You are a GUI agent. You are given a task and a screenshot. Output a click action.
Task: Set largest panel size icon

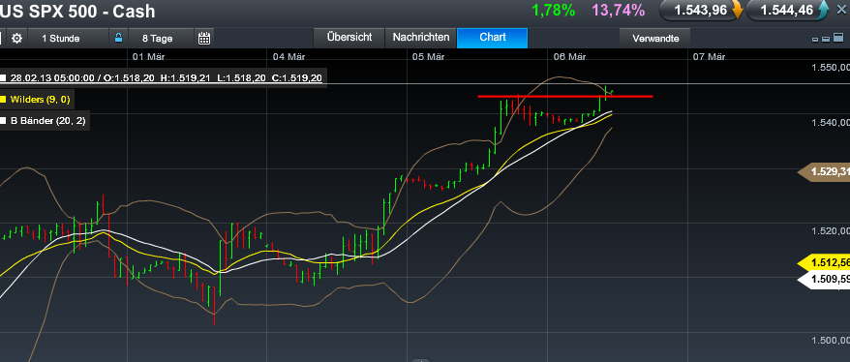pos(837,39)
